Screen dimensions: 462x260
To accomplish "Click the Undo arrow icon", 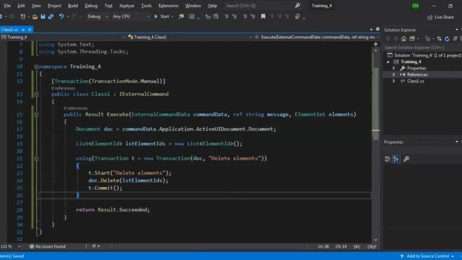I will click(x=61, y=17).
